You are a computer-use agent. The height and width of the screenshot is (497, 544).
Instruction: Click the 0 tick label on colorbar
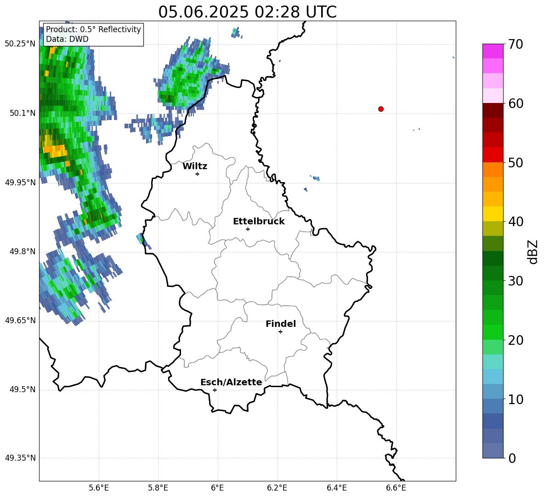click(512, 458)
